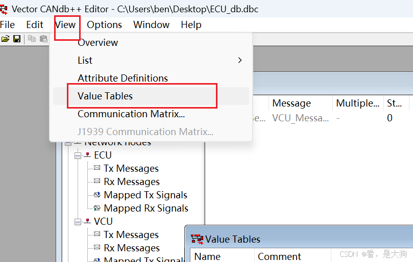Click the CANdb++ app icon in title bar
Viewport: 413px width, 262px height.
[4, 9]
